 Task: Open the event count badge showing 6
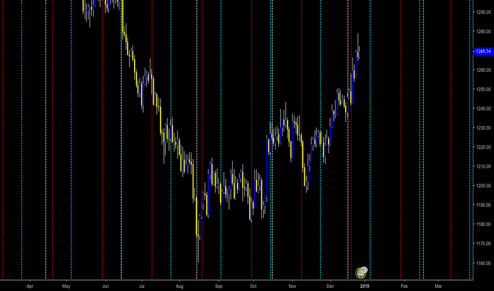click(364, 270)
